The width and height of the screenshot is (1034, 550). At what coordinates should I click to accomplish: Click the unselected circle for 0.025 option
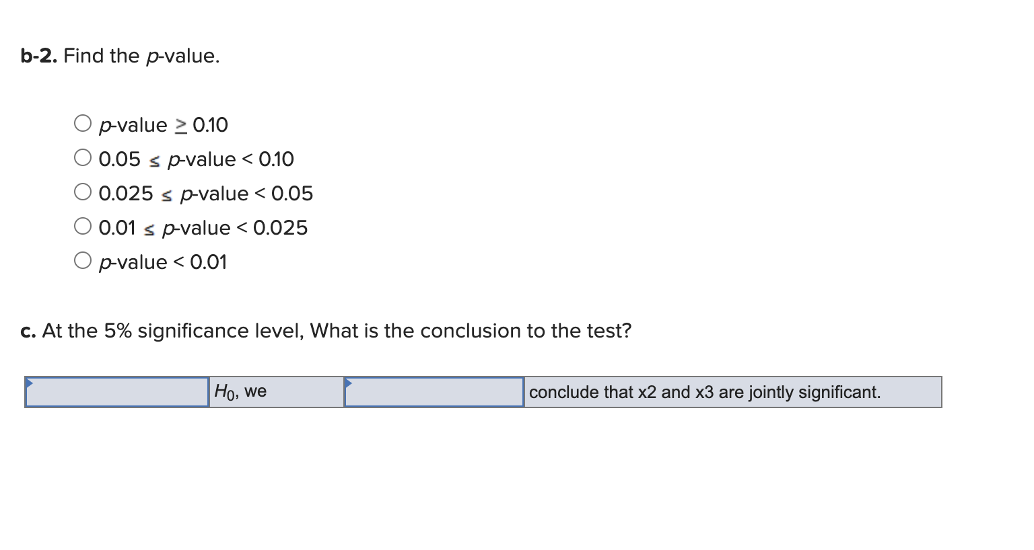tap(83, 191)
